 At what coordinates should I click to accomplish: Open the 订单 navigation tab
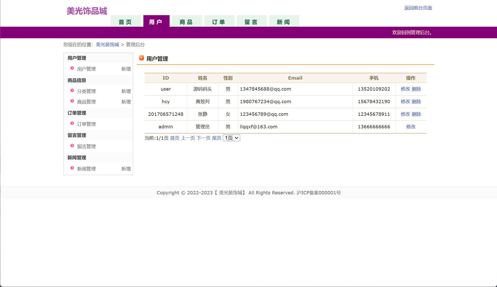pyautogui.click(x=219, y=22)
